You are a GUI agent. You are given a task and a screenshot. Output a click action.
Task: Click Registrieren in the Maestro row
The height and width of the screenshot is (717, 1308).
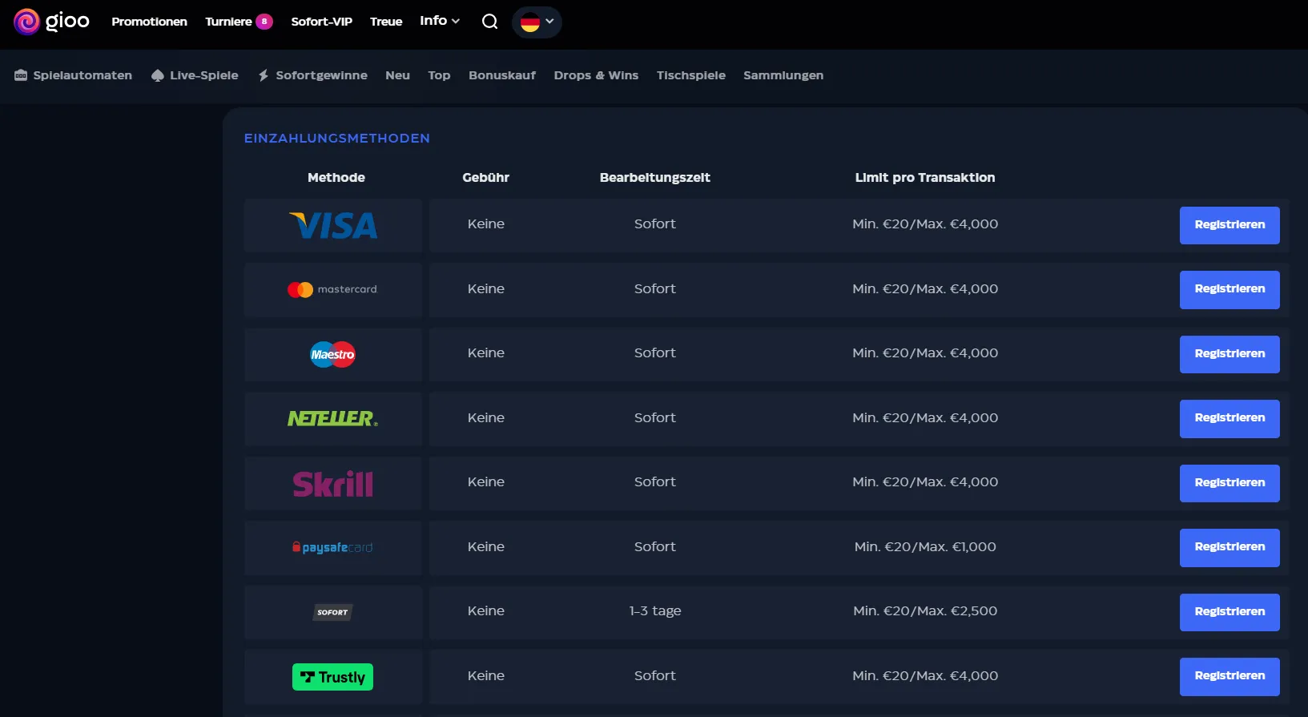click(1230, 354)
